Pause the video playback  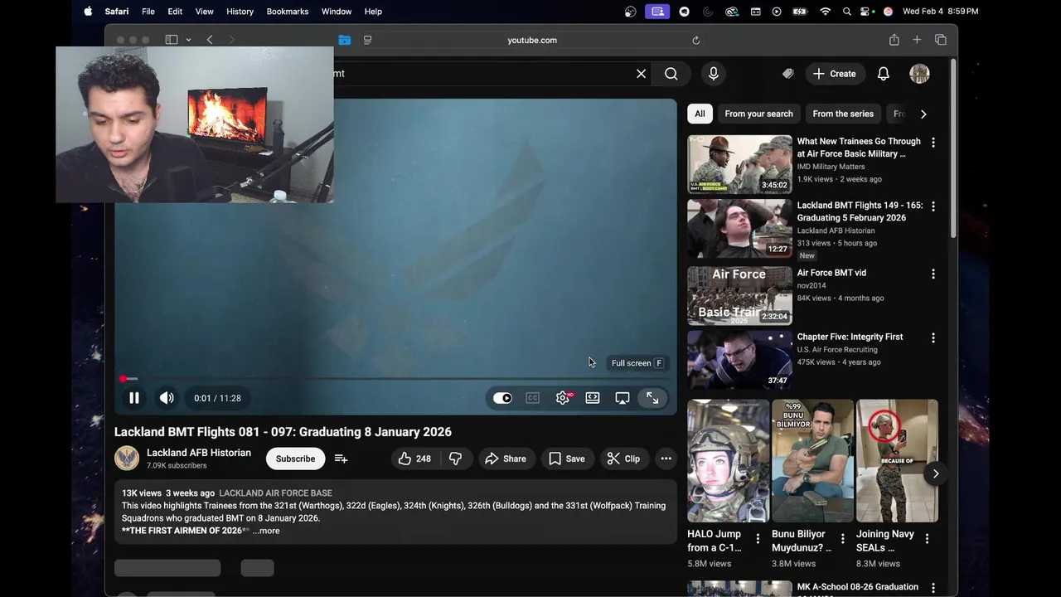133,398
